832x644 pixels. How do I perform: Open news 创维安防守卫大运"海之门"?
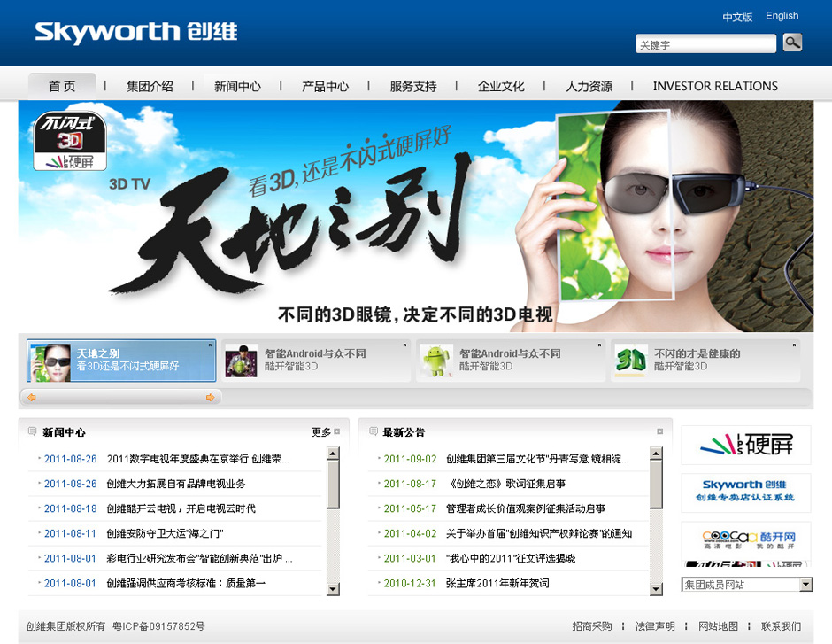[x=165, y=533]
